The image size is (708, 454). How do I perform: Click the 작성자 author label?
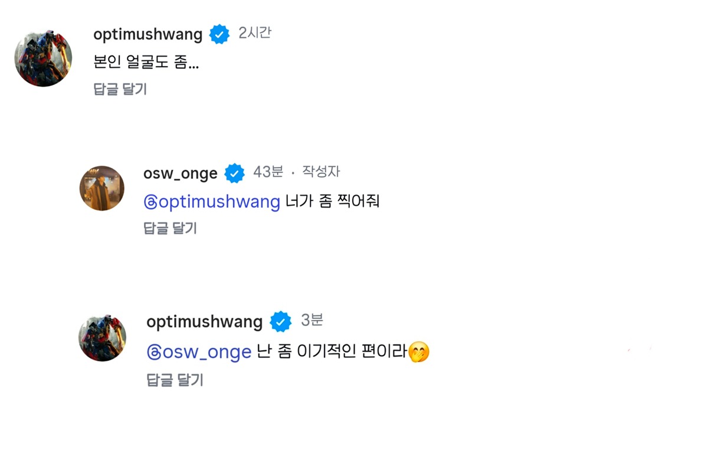[321, 172]
